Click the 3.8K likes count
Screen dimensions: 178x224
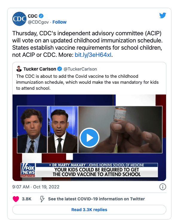tap(27, 199)
